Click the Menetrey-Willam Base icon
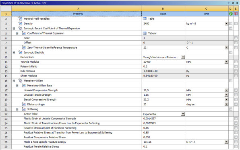 point(24,86)
